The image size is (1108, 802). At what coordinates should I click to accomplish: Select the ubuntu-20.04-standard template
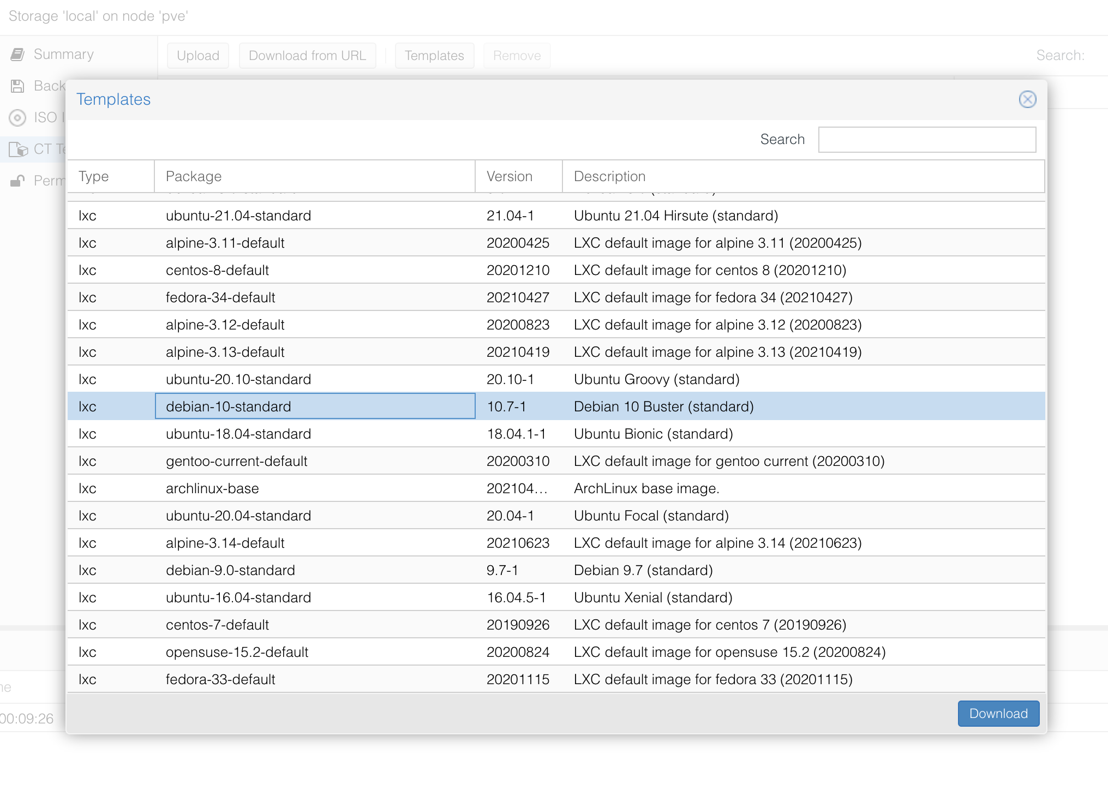(556, 516)
